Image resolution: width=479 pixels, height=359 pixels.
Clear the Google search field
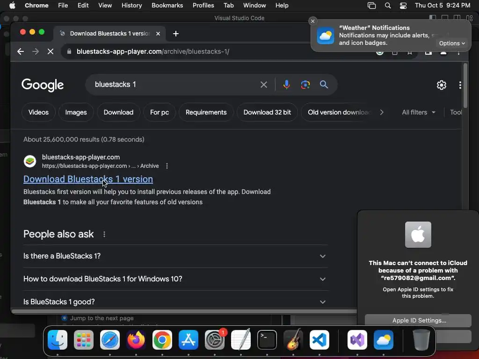click(264, 85)
